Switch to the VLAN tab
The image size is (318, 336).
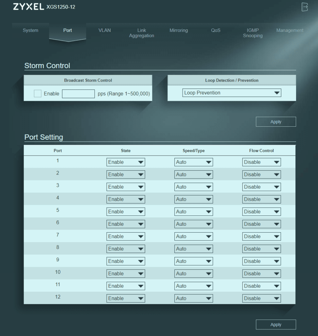[x=105, y=31]
